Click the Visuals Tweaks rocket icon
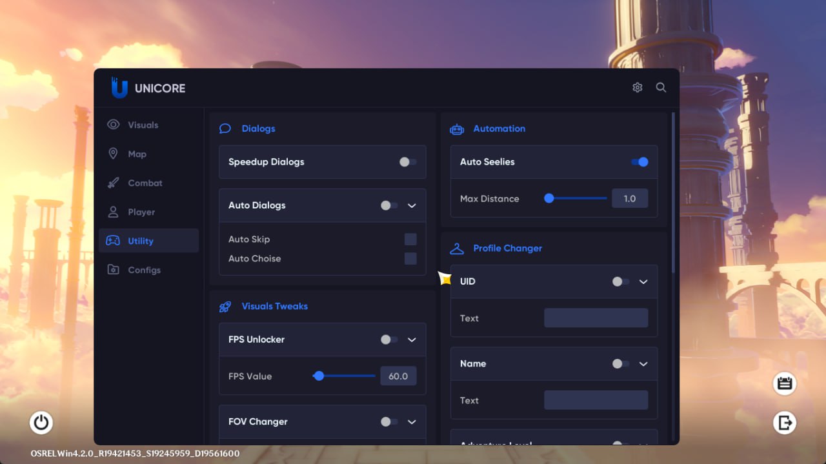This screenshot has width=826, height=464. pyautogui.click(x=225, y=307)
